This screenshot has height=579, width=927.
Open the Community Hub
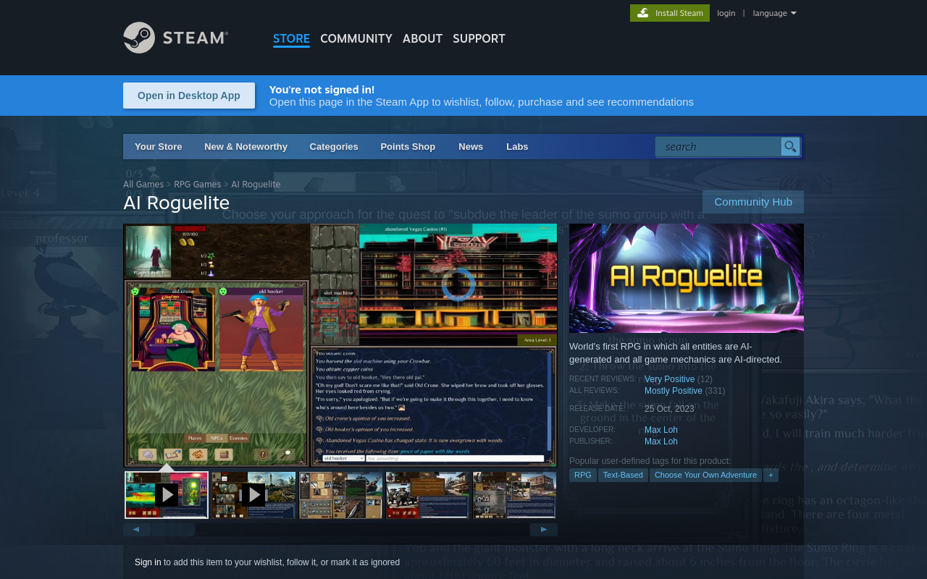tap(753, 202)
